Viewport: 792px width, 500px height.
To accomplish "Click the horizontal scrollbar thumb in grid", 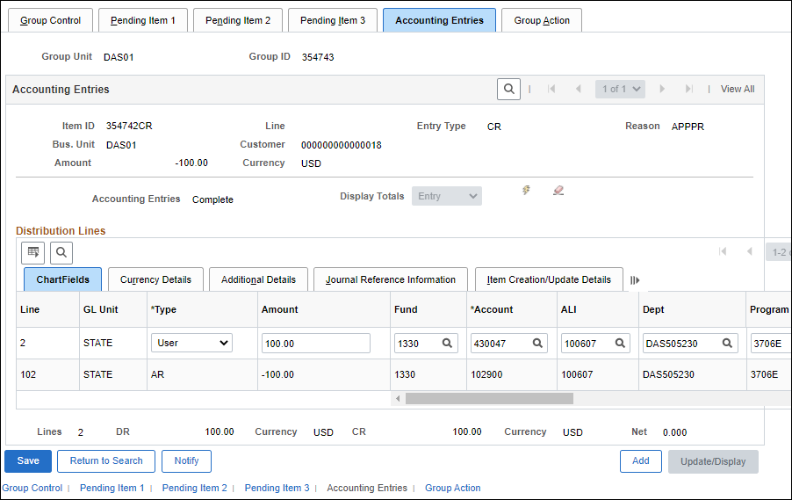I will (489, 398).
